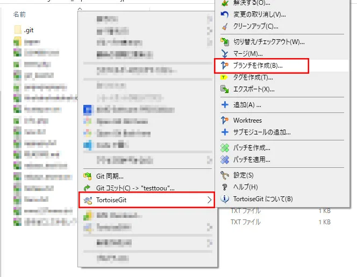
Task: Click the TortoiseGit turtle icon
Action: pos(88,200)
